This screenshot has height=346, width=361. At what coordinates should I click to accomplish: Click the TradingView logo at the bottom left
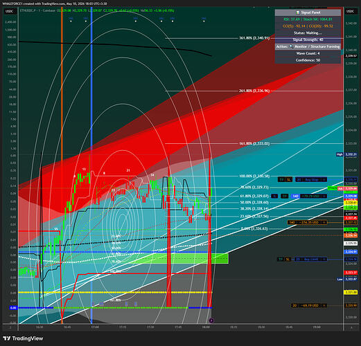[23, 338]
